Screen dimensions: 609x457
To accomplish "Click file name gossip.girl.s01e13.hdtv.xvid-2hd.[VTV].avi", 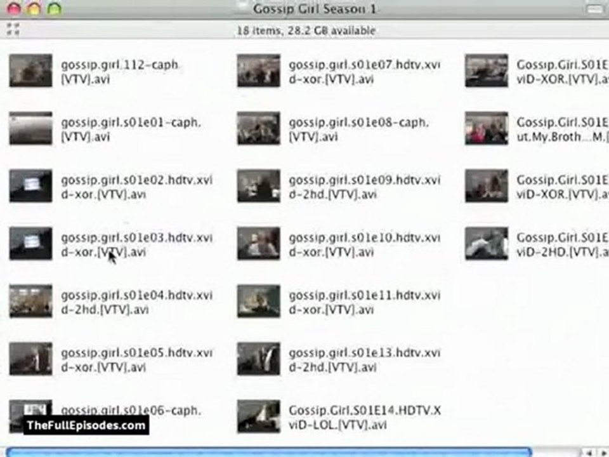I will pyautogui.click(x=365, y=361).
